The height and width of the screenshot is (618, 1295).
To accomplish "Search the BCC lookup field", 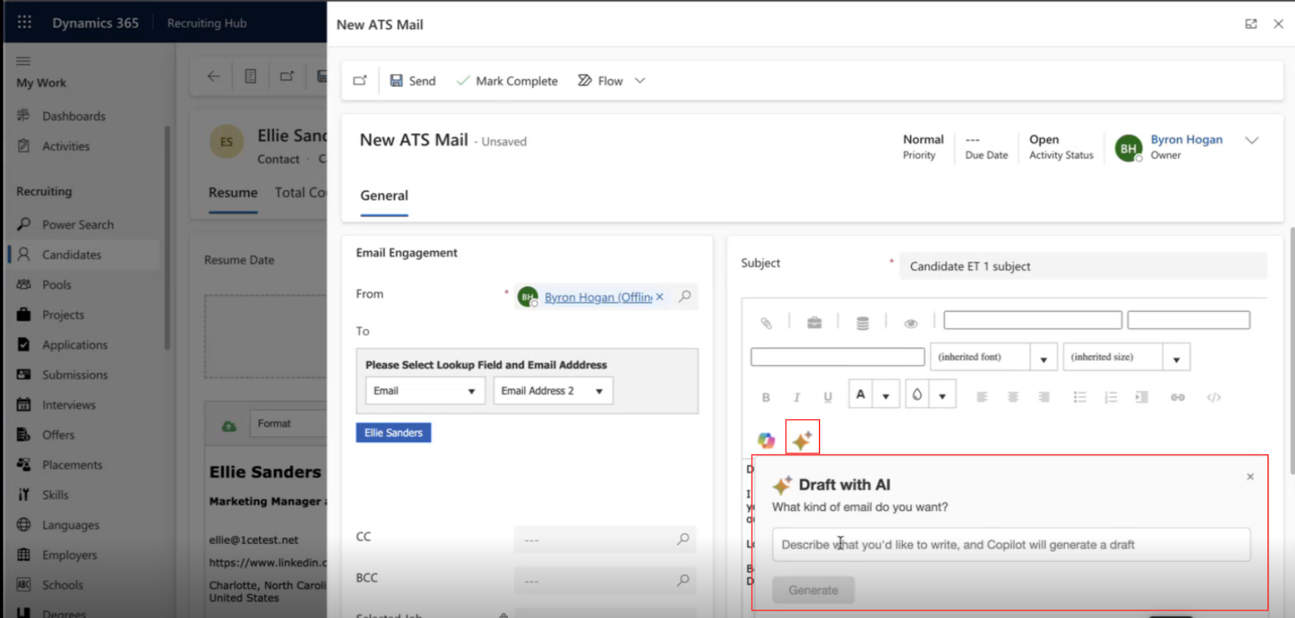I will (683, 580).
